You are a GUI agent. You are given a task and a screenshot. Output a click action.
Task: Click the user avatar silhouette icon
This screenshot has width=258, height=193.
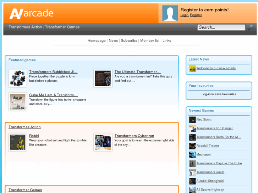(x=170, y=13)
